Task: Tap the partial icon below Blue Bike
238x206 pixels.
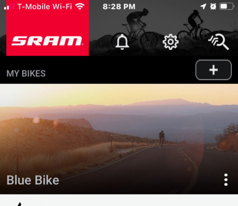Action: pyautogui.click(x=19, y=204)
